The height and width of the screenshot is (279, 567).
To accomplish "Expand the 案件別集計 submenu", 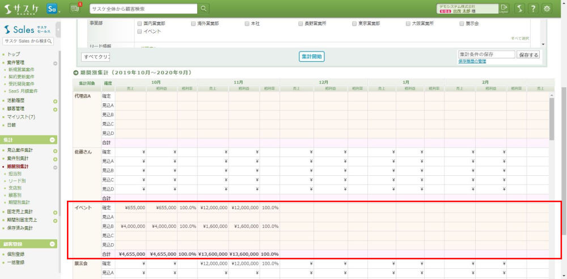I will [x=56, y=159].
